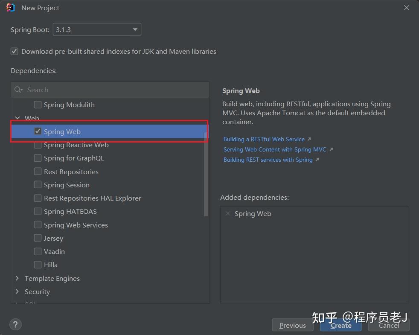
Task: Click the Previous button
Action: tap(293, 325)
